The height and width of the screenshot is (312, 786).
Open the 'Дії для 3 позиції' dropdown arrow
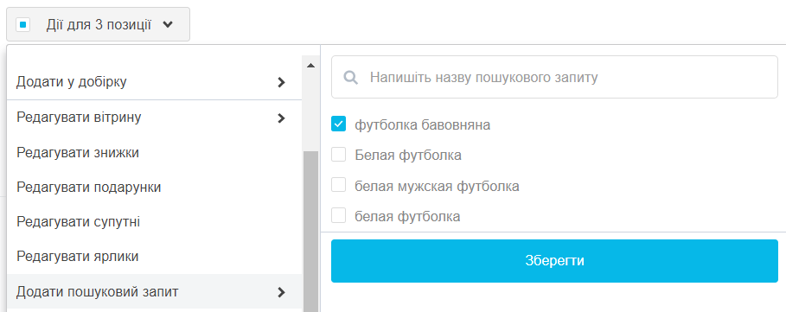point(168,24)
